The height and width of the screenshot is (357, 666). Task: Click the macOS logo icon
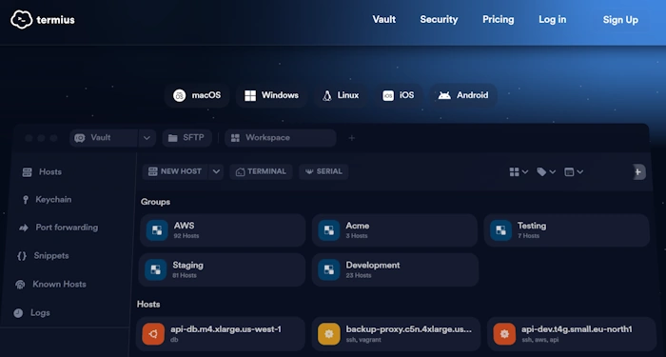point(179,95)
